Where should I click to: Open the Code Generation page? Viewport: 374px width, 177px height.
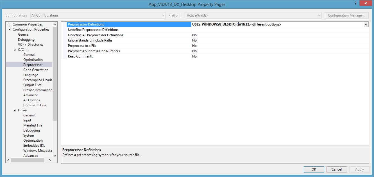(x=36, y=70)
